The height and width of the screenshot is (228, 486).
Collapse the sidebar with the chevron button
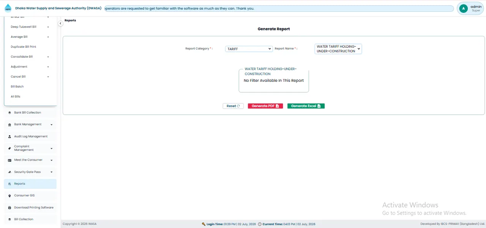60,23
